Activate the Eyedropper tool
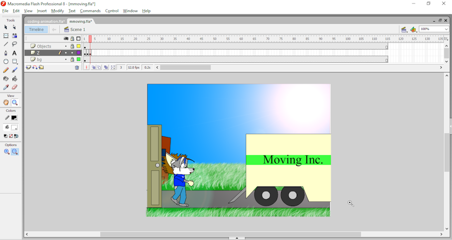 [x=6, y=87]
